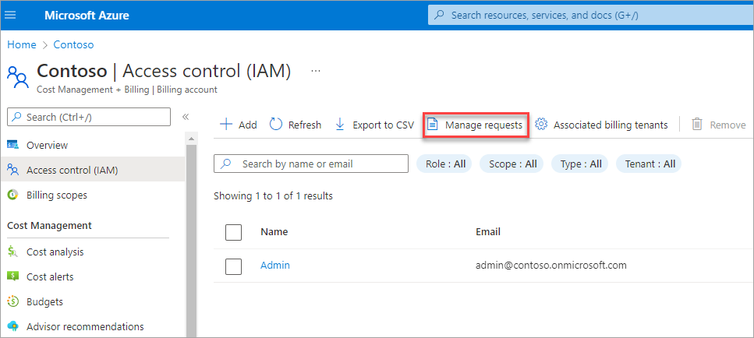Click the Manage requests button
This screenshot has width=754, height=338.
tap(476, 125)
